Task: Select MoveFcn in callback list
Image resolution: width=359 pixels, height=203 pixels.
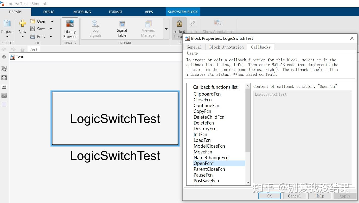Action: (x=203, y=152)
